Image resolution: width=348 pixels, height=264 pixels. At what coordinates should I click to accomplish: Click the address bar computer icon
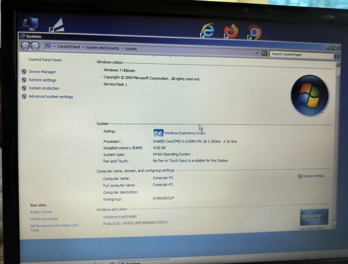pyautogui.click(x=49, y=46)
